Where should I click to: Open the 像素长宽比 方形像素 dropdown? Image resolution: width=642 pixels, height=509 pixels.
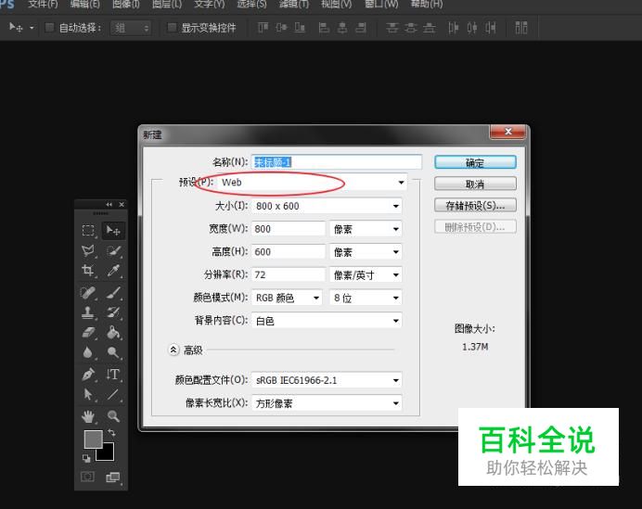tap(327, 403)
